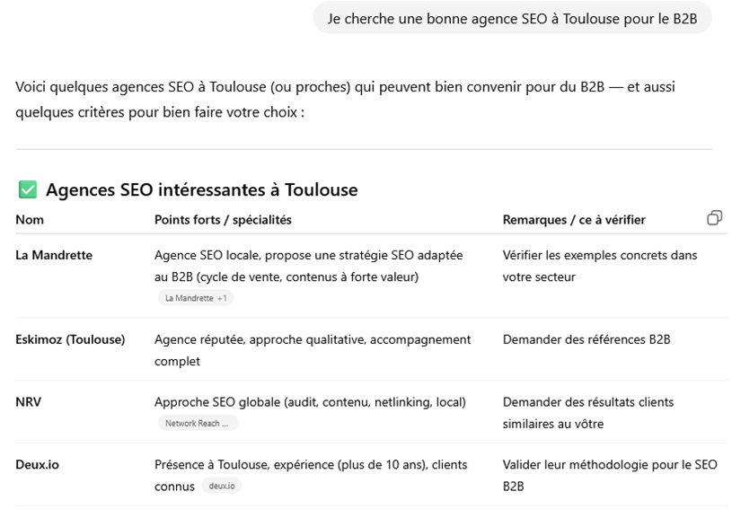Select the "NRV" agency name cell

(29, 402)
